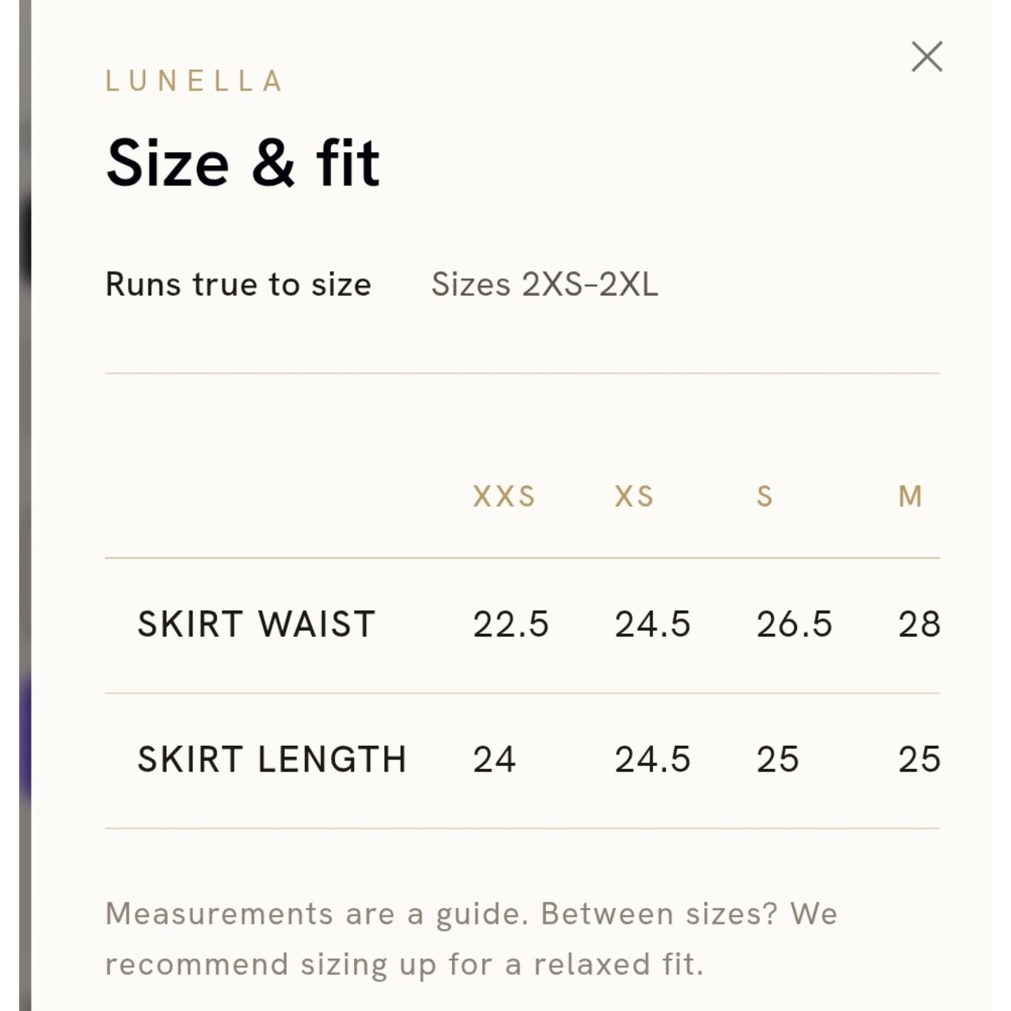1011x1011 pixels.
Task: Click the 24.5 waist measurement for XS
Action: pos(652,624)
